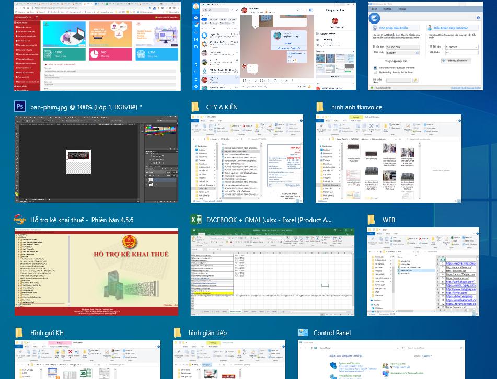Select the title 'Hỗ trợ kê khai thuế - Phiên bản 4.5.6'
497x379 pixels.
(82, 220)
